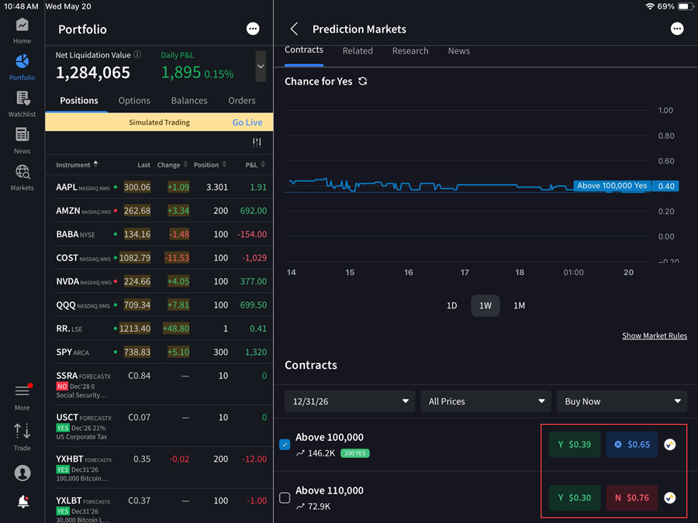The image size is (698, 523).
Task: Open the YXLBT 30,000 Bitcoin position
Action: [x=159, y=506]
